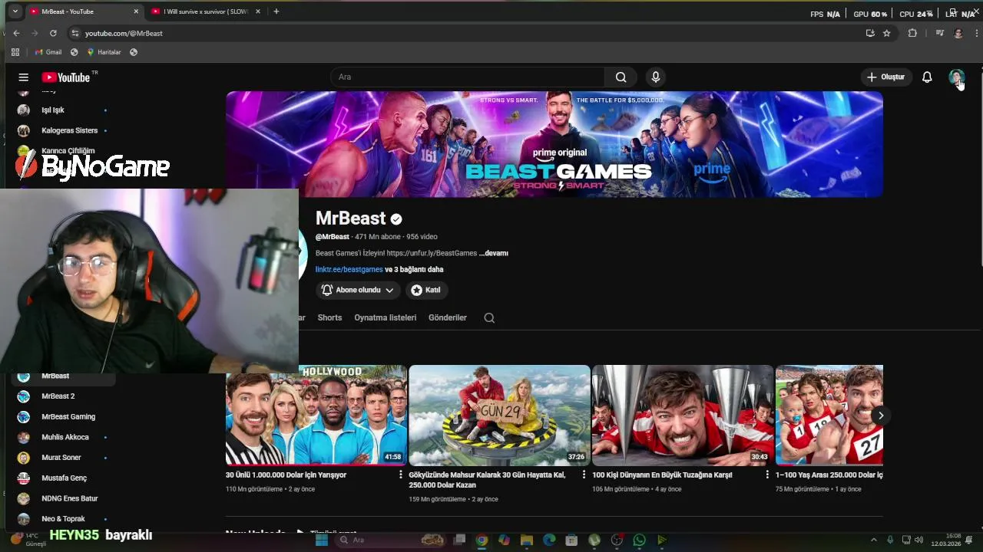Open more options for '30 Ünlü' video
The image size is (983, 552).
click(x=400, y=475)
